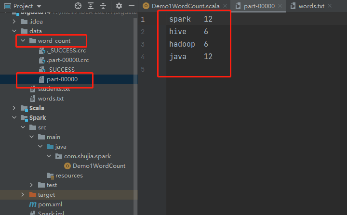The image size is (347, 215).
Task: Collapse the java source folder
Action: tap(40, 147)
